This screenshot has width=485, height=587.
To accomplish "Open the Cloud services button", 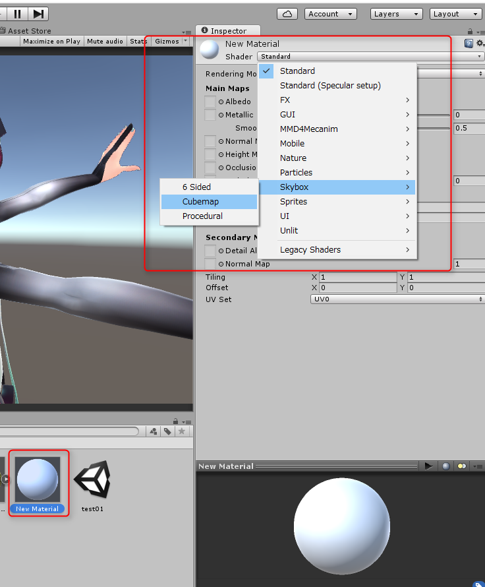I will (x=287, y=15).
